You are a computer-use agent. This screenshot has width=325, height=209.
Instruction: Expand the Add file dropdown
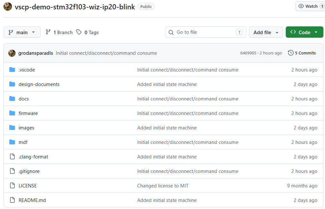tap(266, 32)
